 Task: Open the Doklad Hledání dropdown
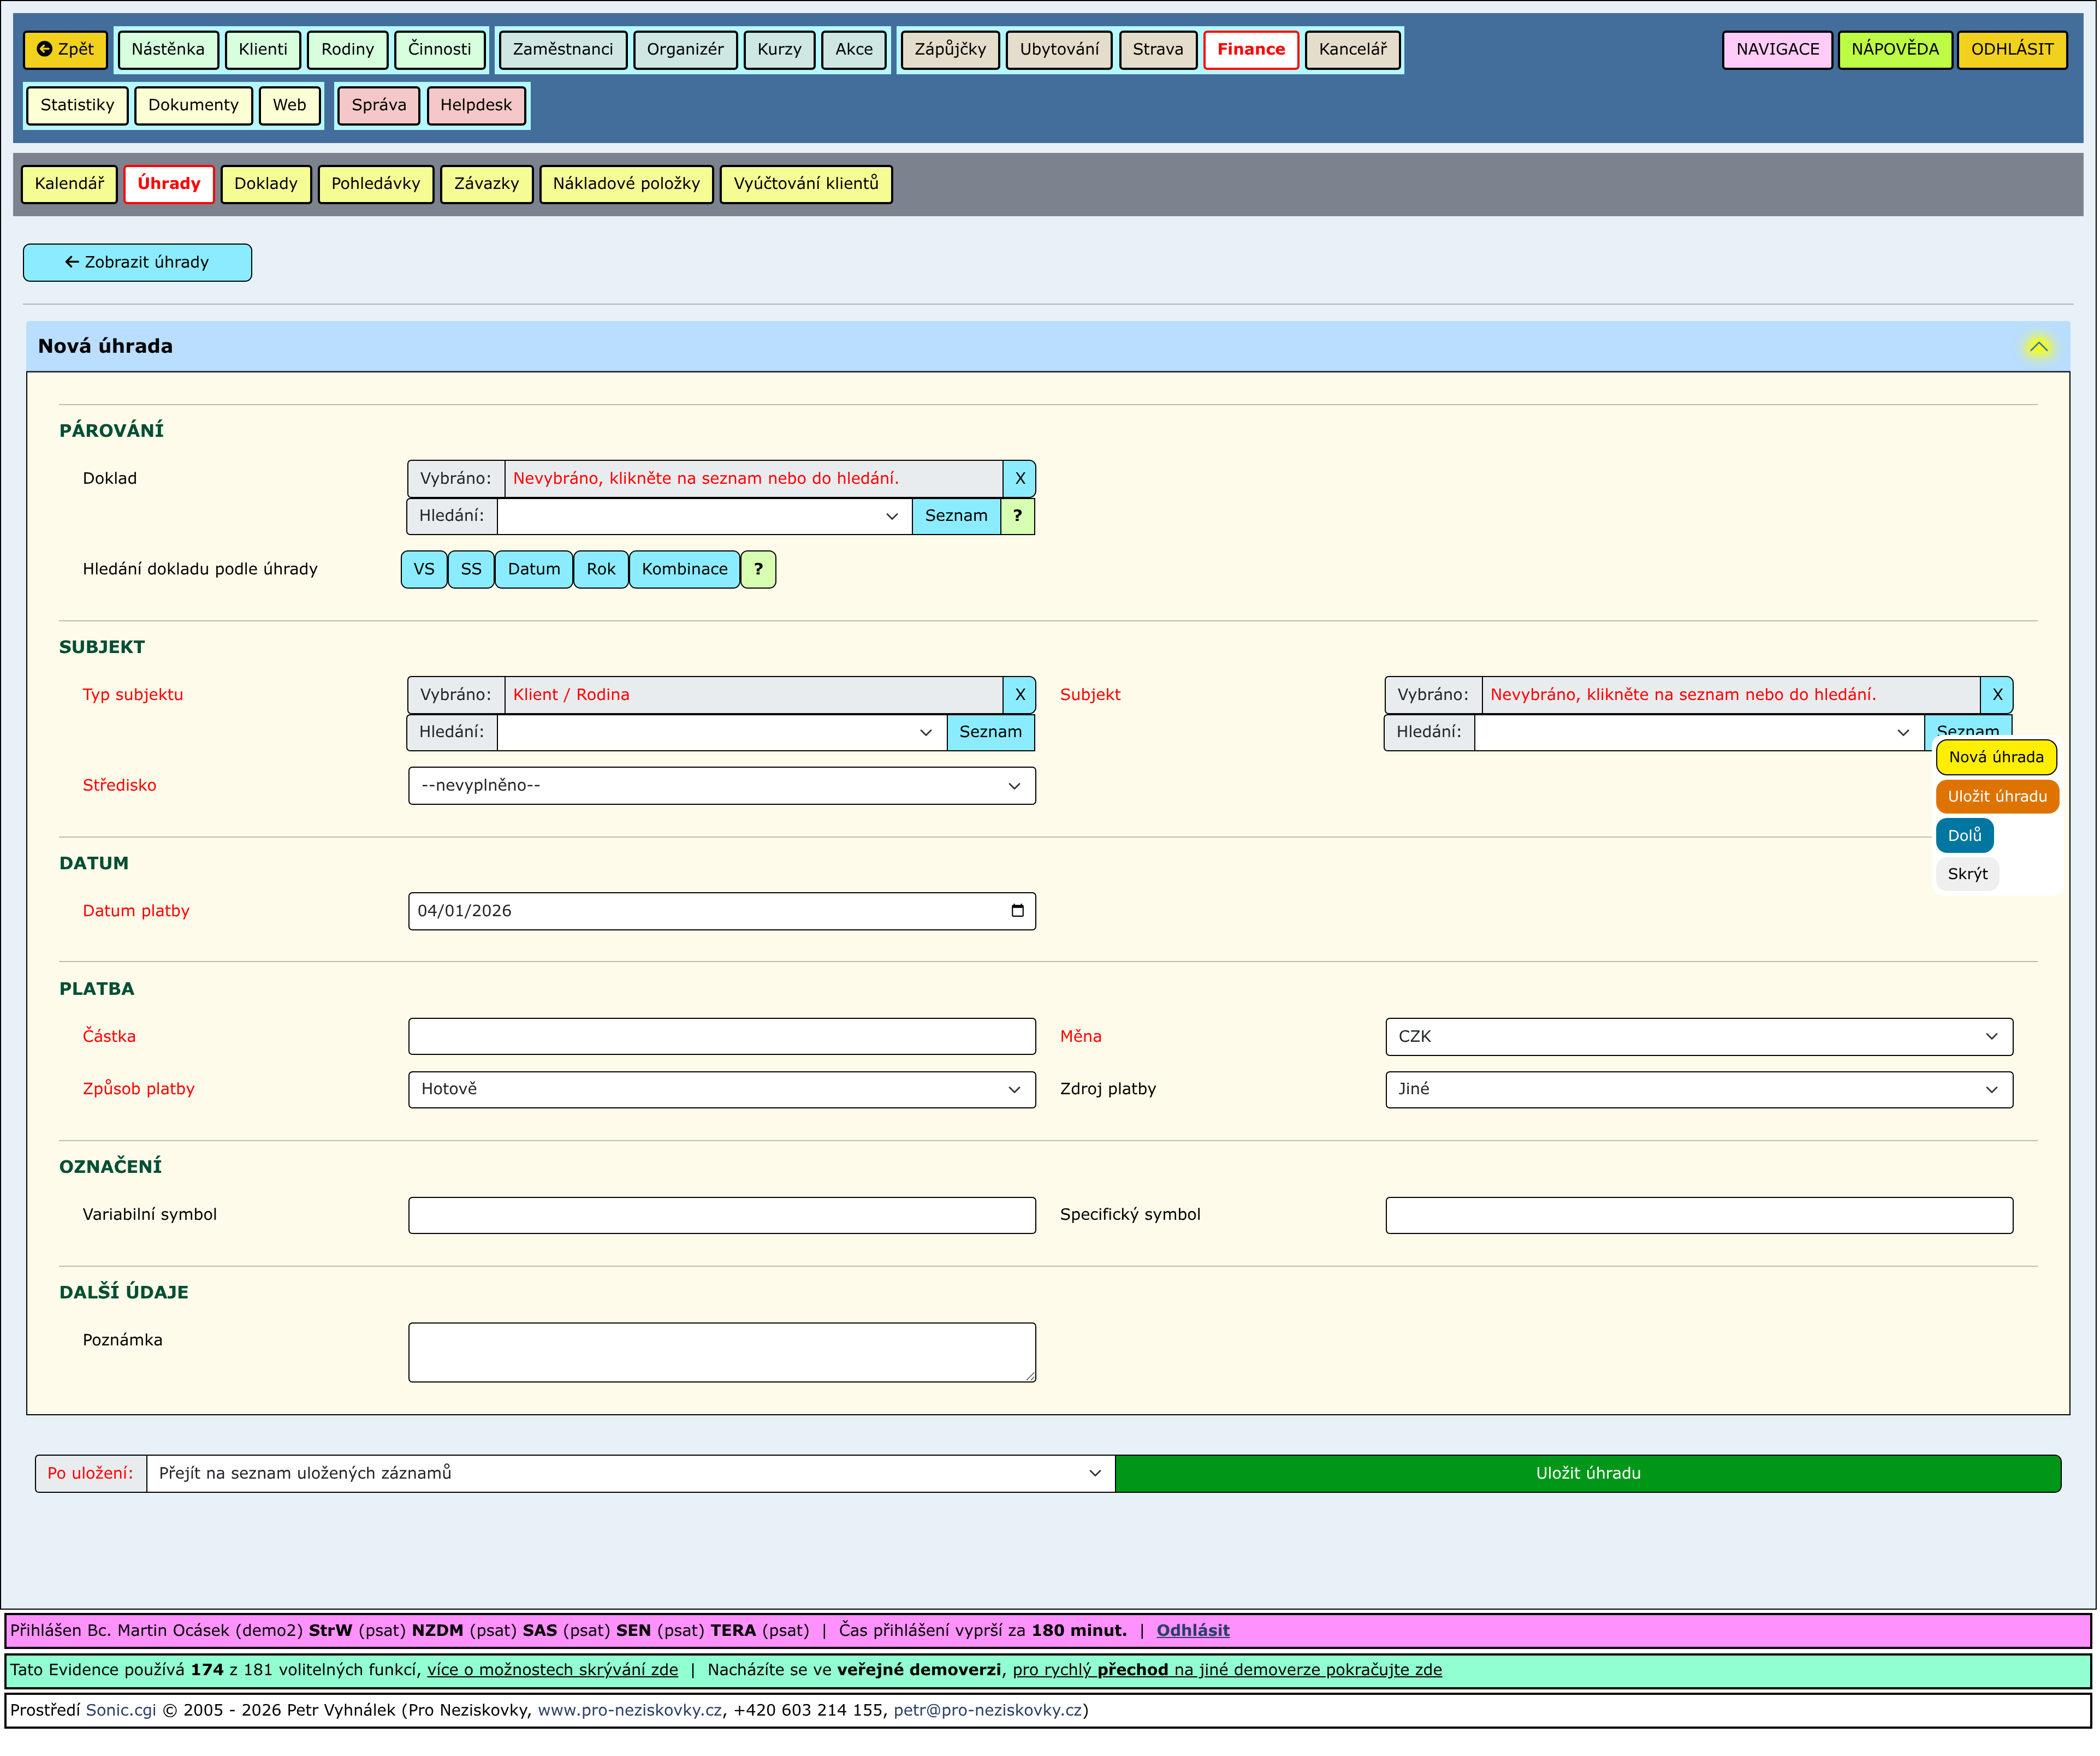[705, 516]
